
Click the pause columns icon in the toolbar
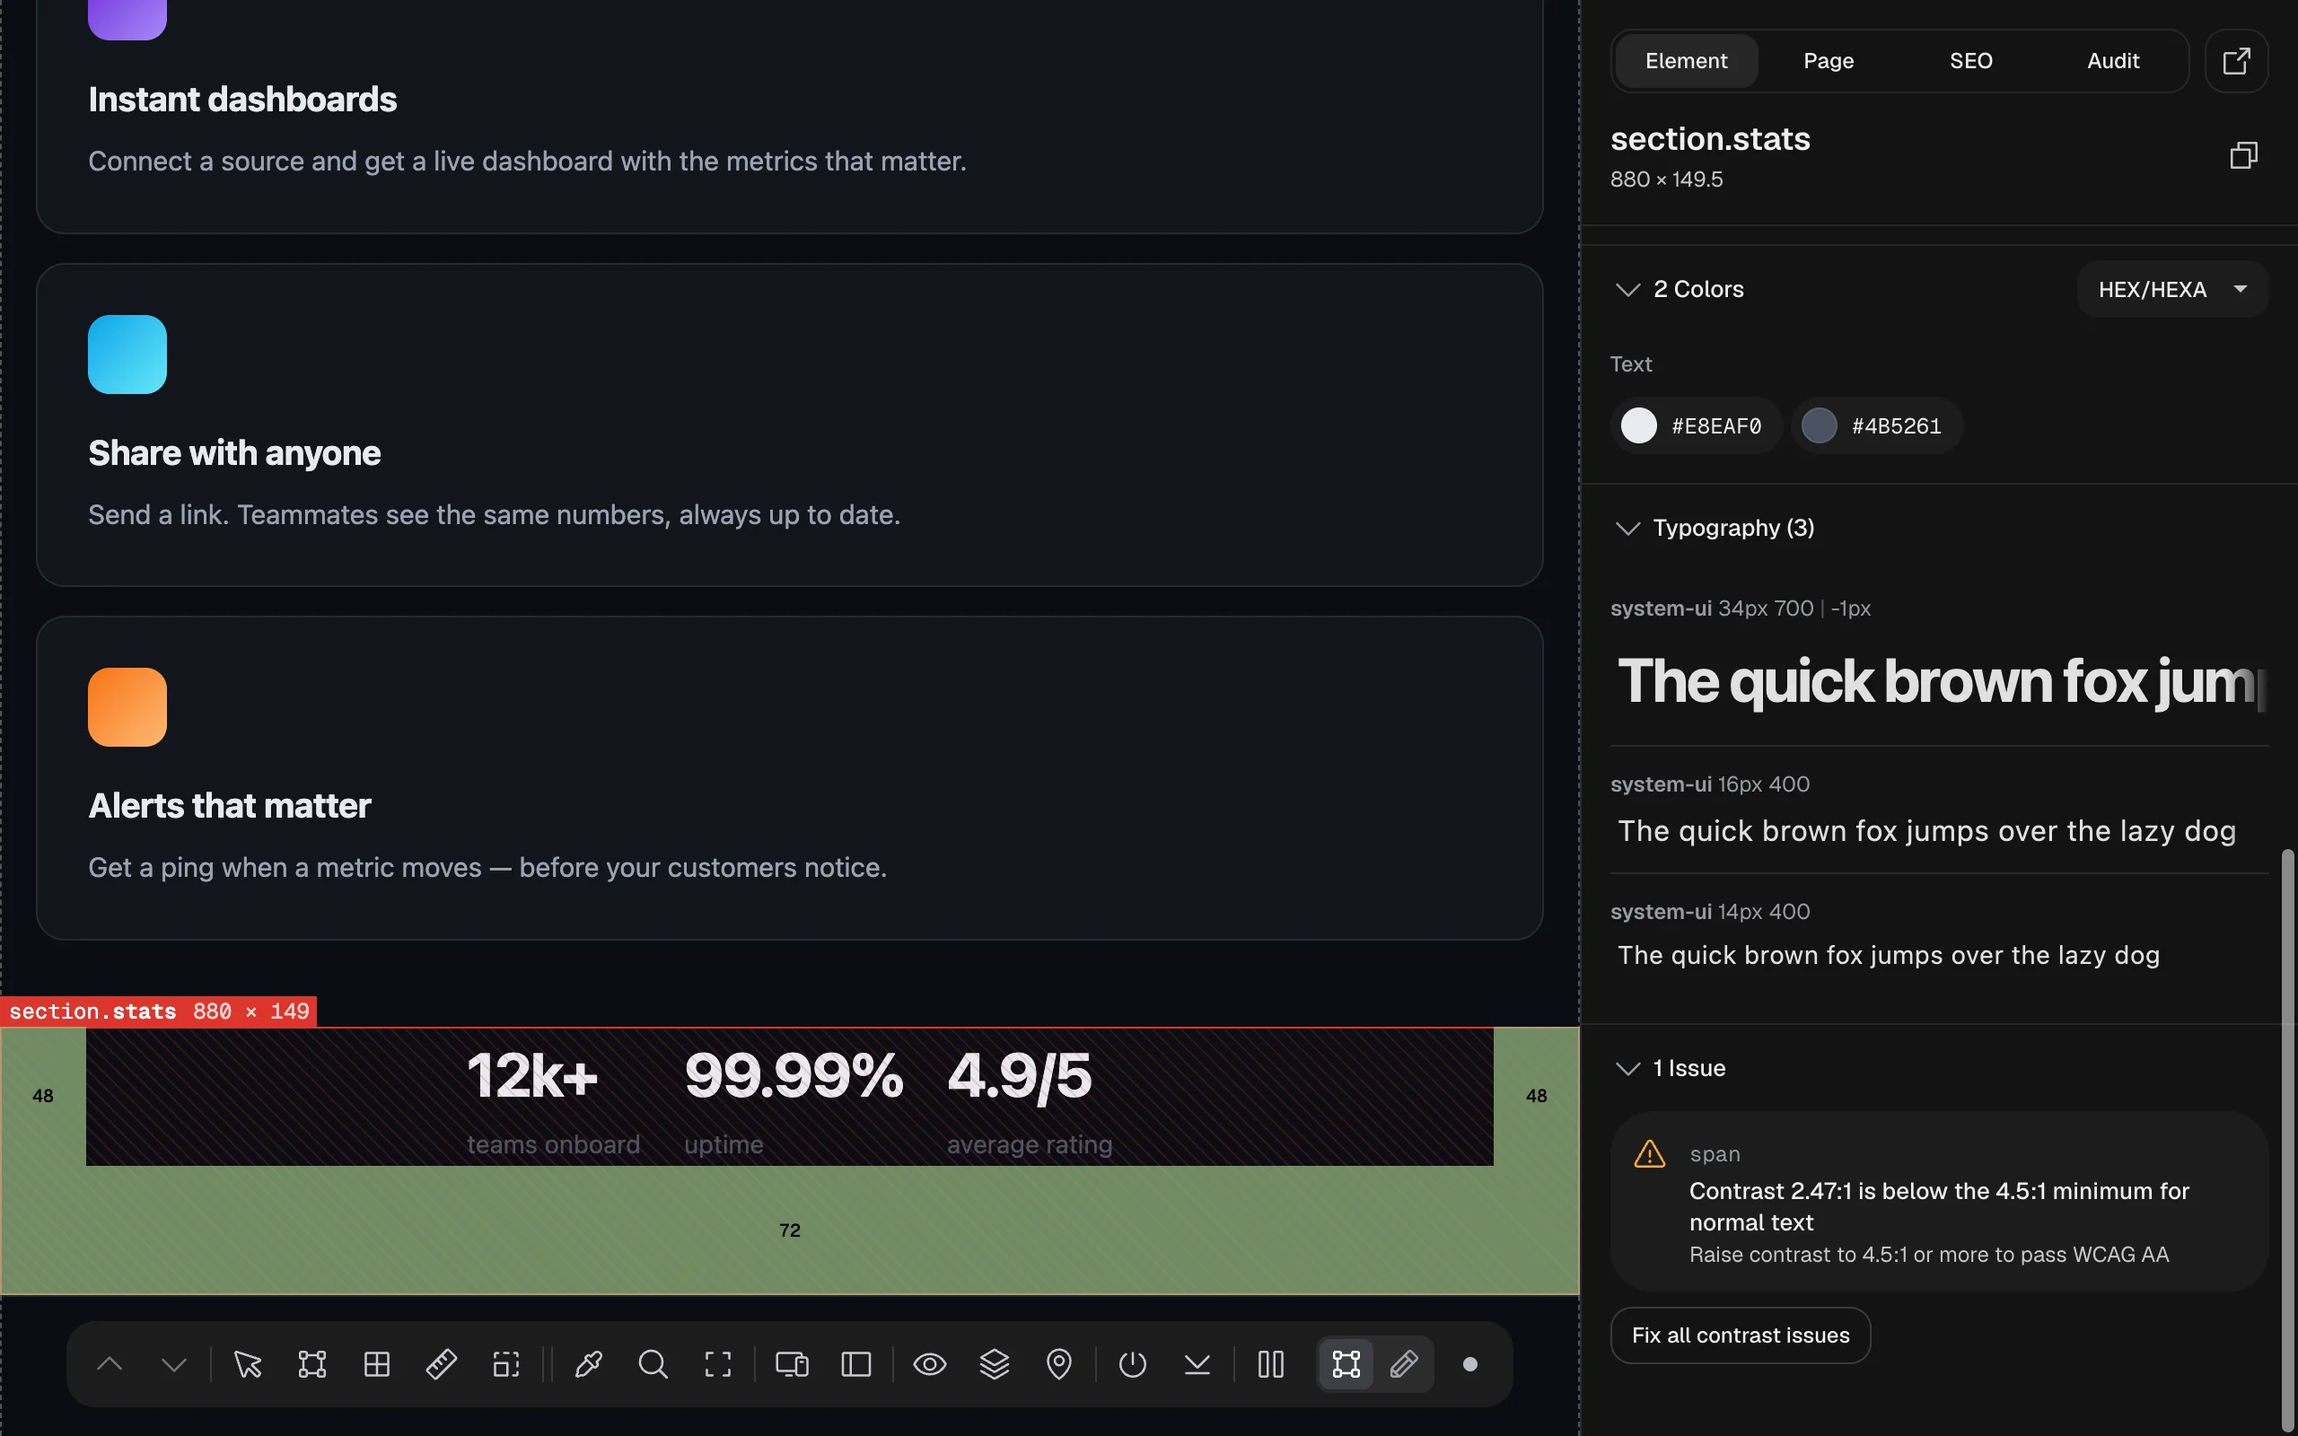point(1270,1364)
